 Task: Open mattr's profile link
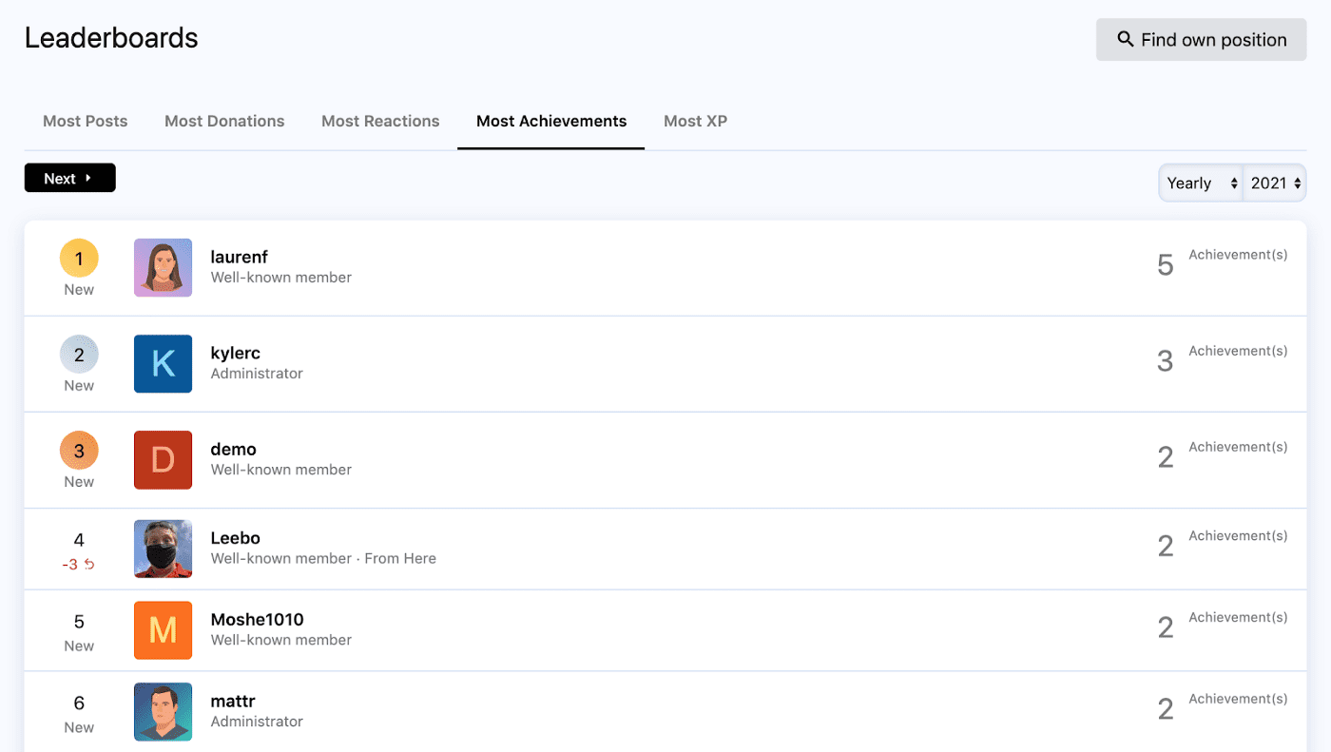(x=233, y=702)
